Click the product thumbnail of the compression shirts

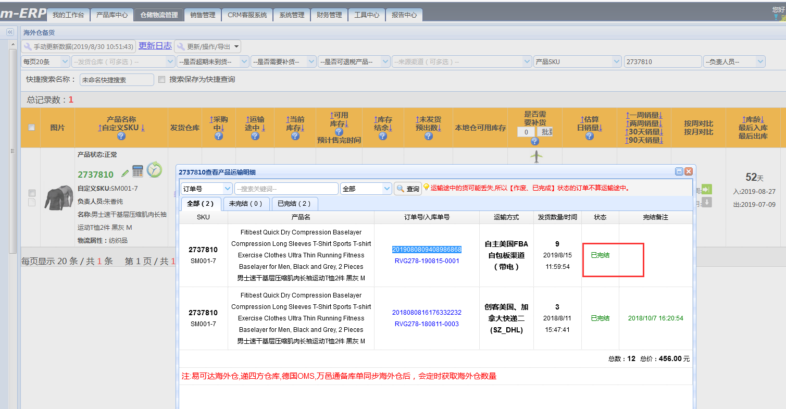[58, 197]
